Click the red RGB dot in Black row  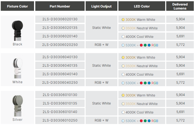[141, 45]
